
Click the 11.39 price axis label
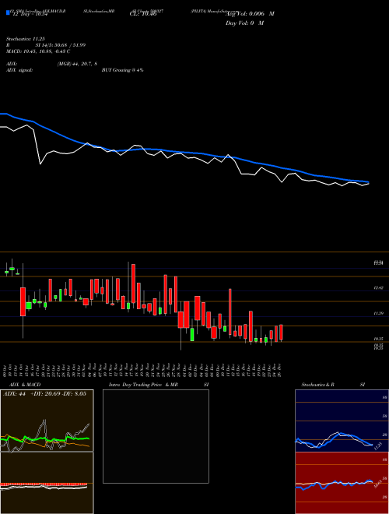pos(379,313)
